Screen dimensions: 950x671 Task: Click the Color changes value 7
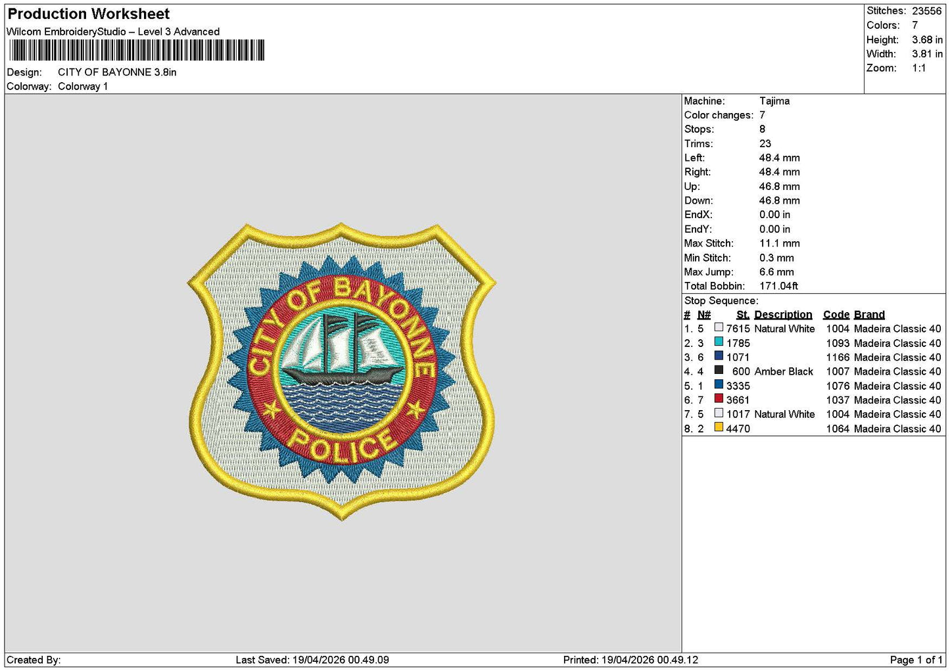(763, 116)
